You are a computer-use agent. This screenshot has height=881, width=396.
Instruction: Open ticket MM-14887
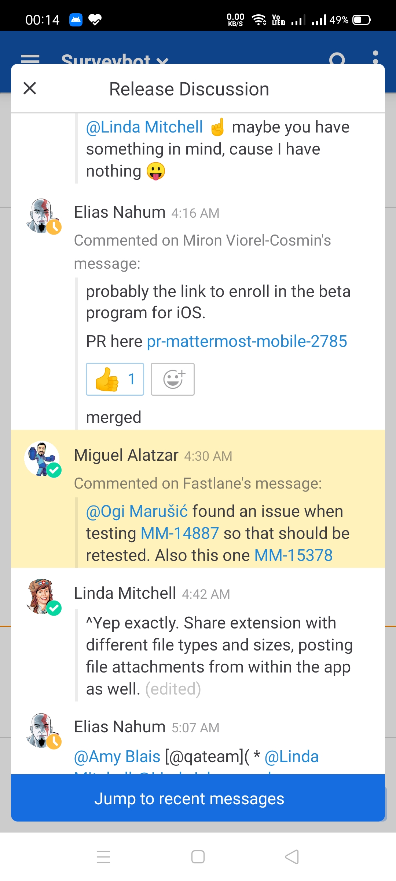(x=179, y=533)
